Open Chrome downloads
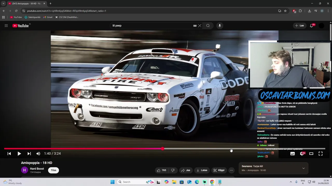 (x=309, y=11)
